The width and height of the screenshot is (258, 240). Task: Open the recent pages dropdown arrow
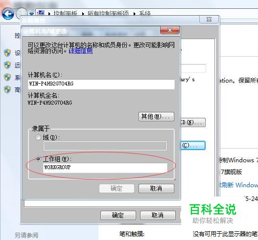point(31,14)
